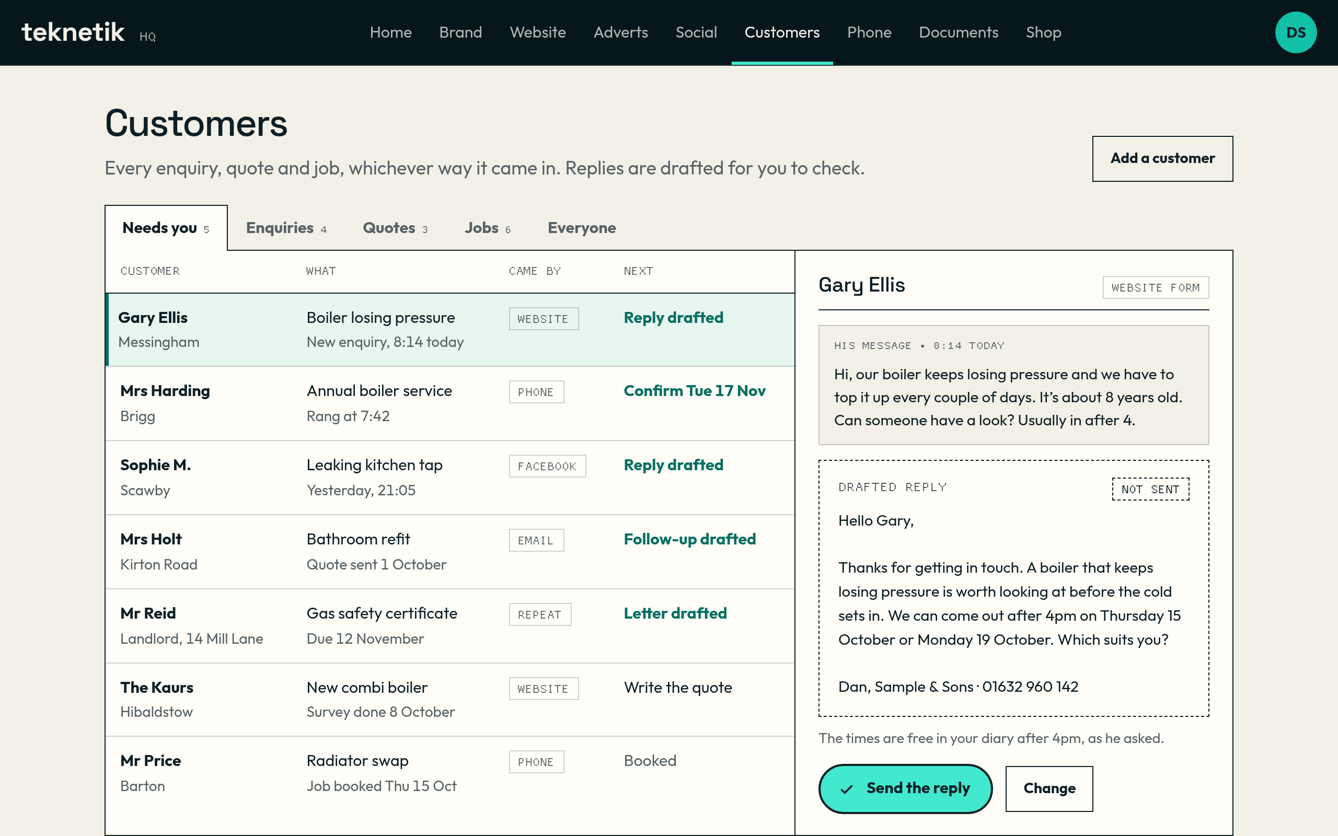Image resolution: width=1338 pixels, height=836 pixels.
Task: Open the Shop nav item
Action: point(1043,32)
